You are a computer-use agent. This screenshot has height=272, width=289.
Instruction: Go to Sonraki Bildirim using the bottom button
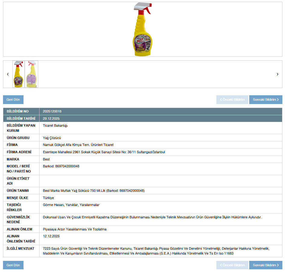point(265,265)
